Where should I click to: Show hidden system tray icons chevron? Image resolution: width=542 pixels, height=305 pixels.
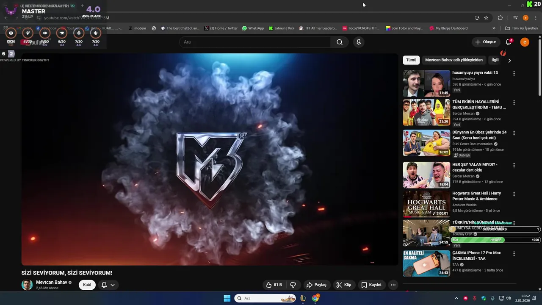(456, 298)
